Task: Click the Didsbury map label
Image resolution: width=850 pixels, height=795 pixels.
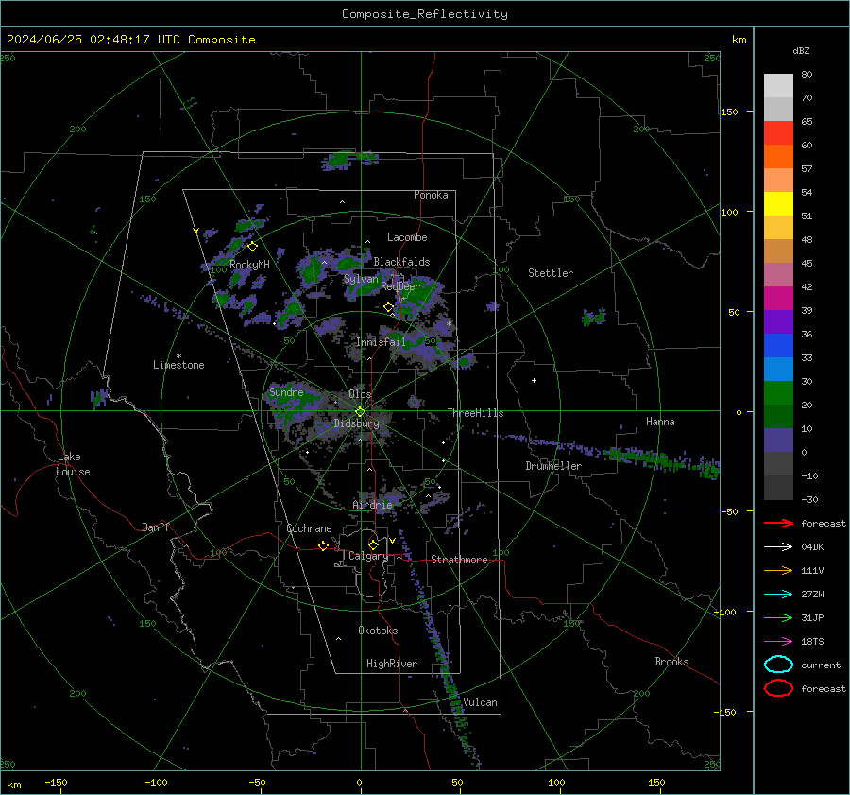Action: tap(356, 423)
